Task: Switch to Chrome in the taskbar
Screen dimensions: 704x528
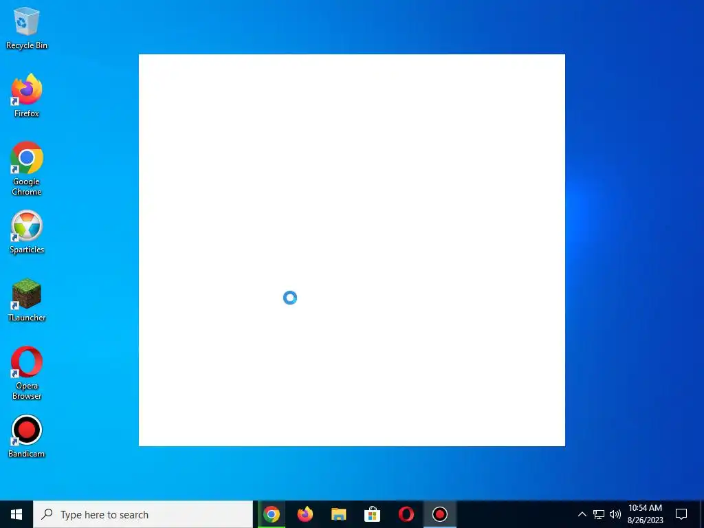Action: (x=271, y=514)
